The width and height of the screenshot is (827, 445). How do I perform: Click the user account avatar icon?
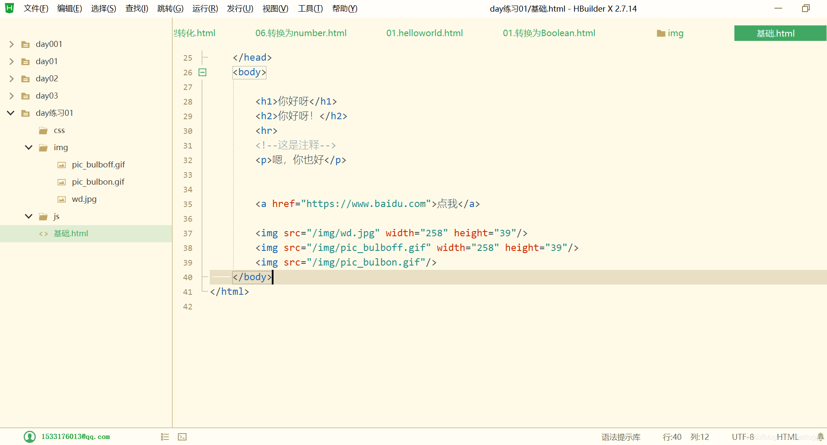(30, 437)
